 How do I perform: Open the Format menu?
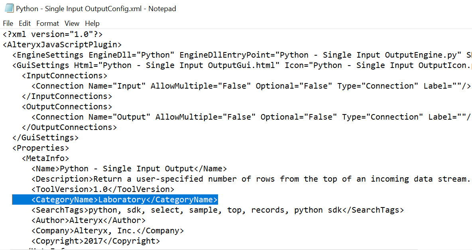[x=47, y=23]
